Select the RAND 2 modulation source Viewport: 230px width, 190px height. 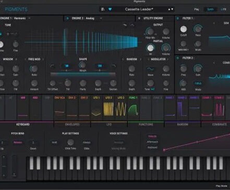(x=182, y=107)
